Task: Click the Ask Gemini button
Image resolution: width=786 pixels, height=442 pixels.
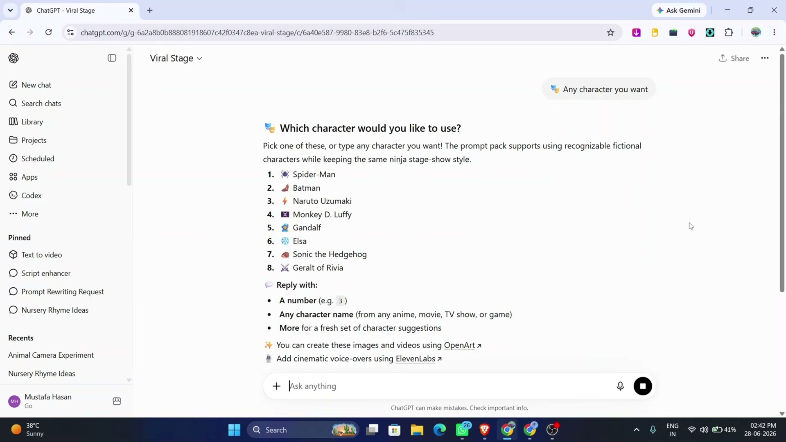Action: pyautogui.click(x=679, y=10)
